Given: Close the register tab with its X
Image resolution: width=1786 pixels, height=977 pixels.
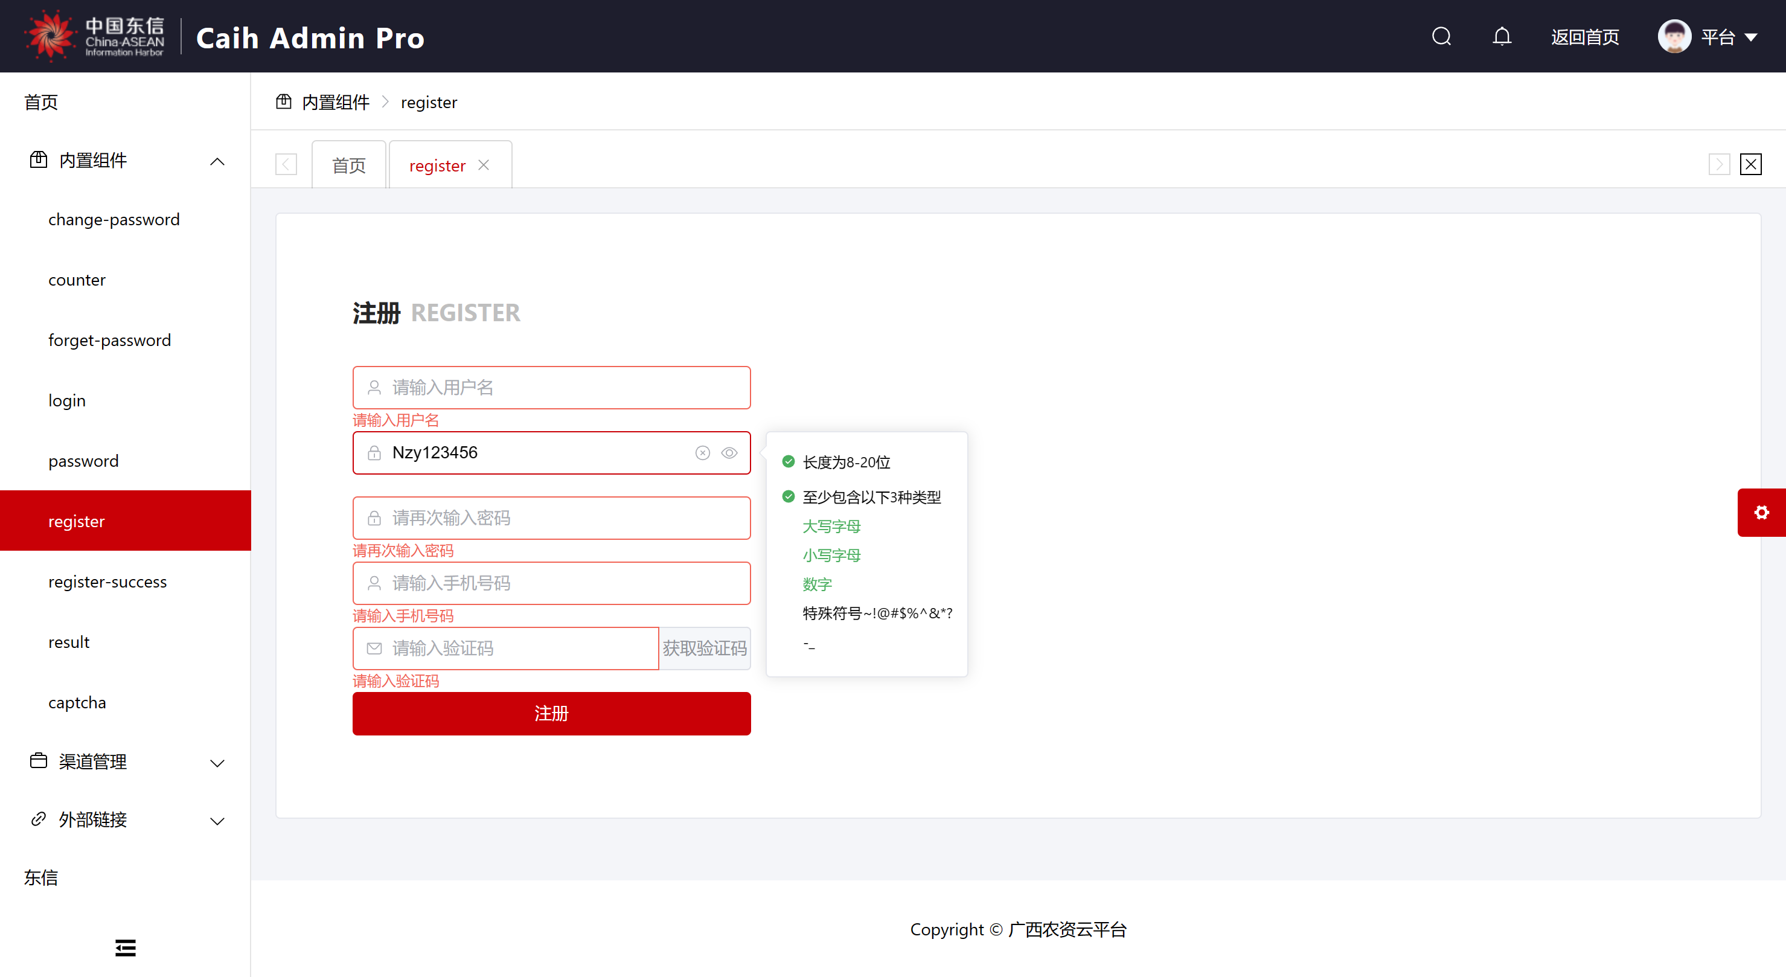Looking at the screenshot, I should pyautogui.click(x=484, y=165).
